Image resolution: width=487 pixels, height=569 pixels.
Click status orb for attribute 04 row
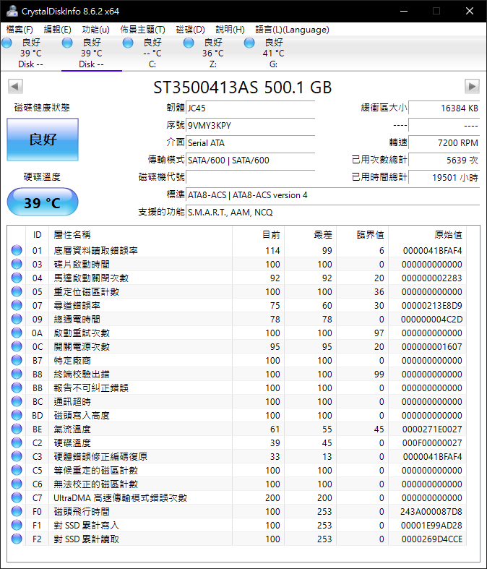point(17,278)
